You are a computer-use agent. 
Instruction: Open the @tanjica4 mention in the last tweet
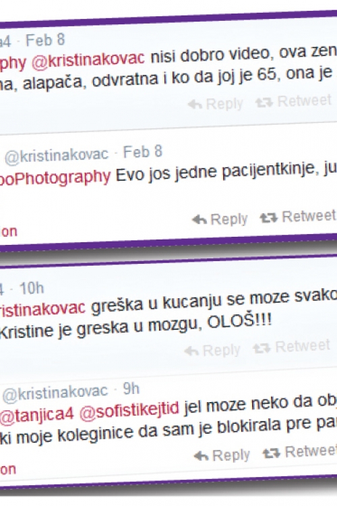[x=37, y=414]
